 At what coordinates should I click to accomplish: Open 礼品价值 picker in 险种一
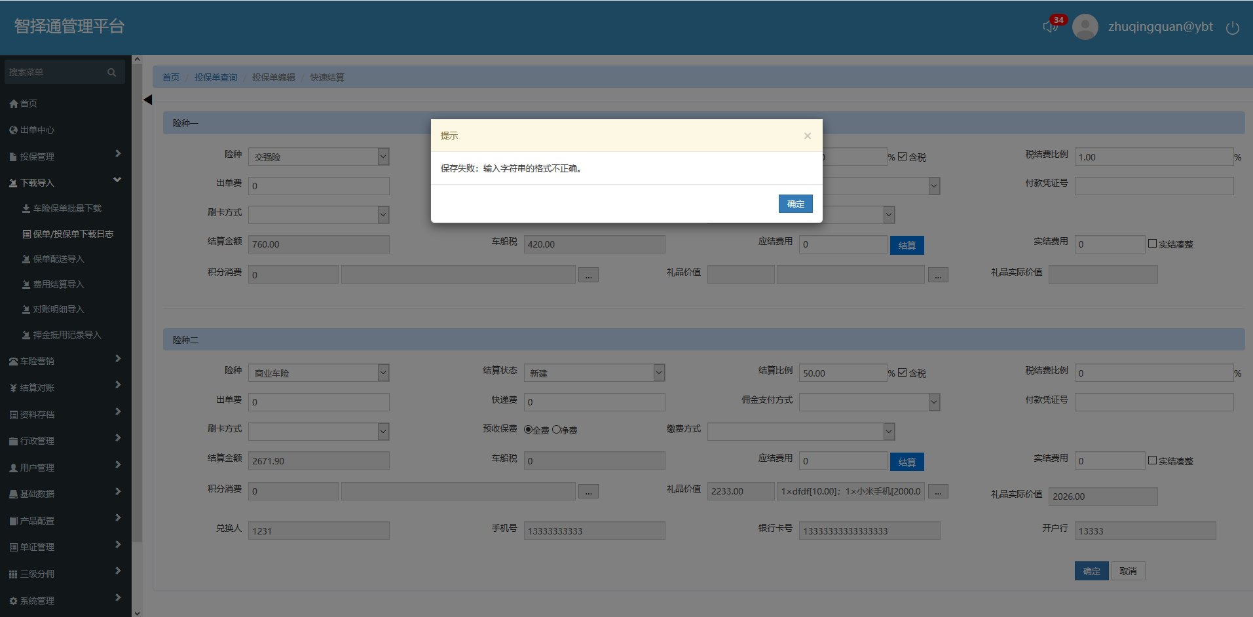[x=938, y=275]
